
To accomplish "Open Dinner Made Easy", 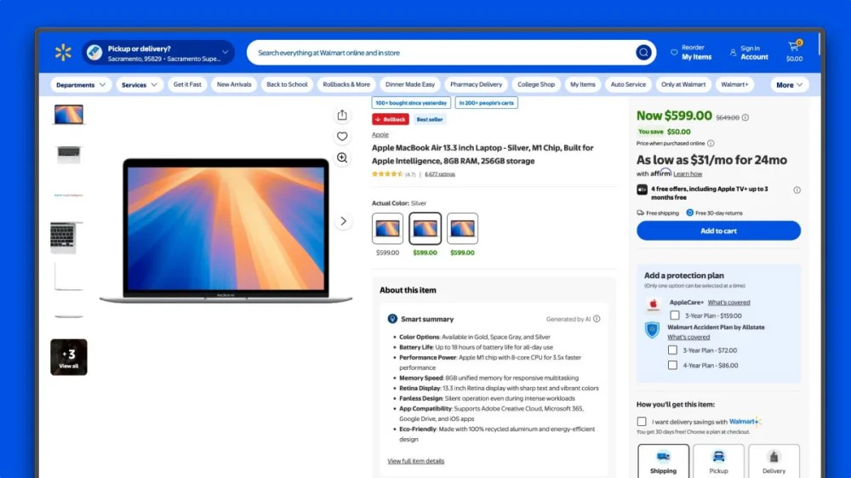I will coord(410,85).
